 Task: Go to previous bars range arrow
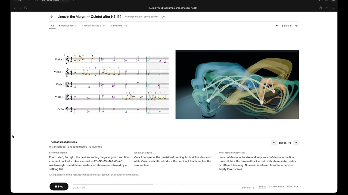click(277, 26)
